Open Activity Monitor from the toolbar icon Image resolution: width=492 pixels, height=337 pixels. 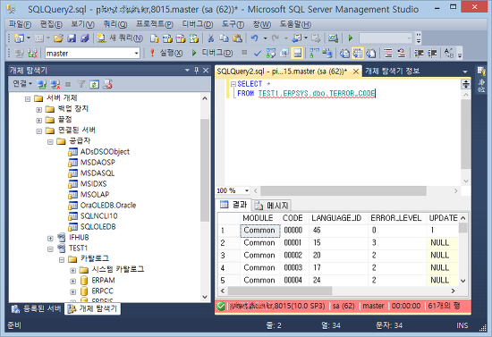pyautogui.click(x=333, y=38)
